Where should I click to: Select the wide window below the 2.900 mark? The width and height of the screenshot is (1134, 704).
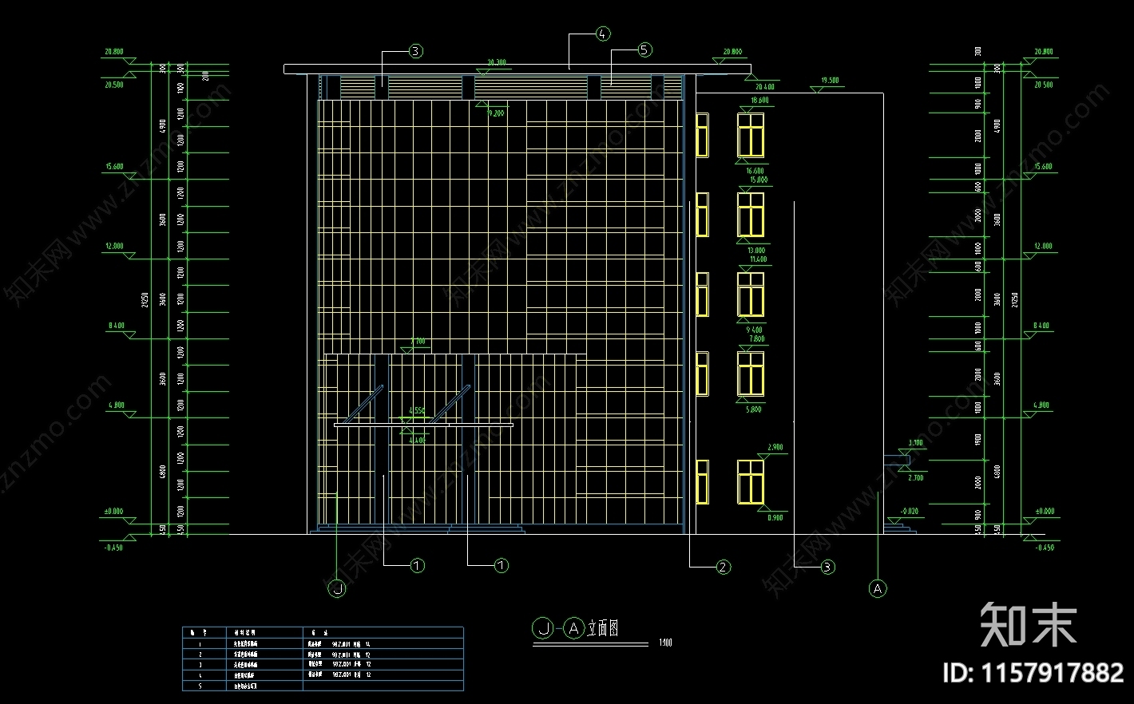(x=751, y=482)
